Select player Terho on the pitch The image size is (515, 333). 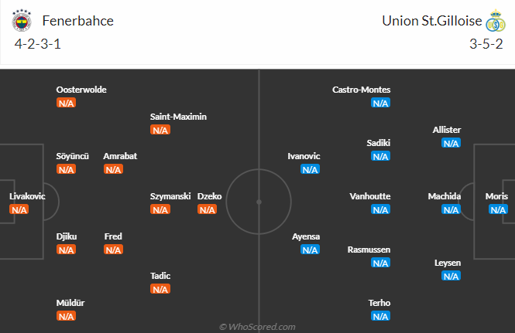380,303
